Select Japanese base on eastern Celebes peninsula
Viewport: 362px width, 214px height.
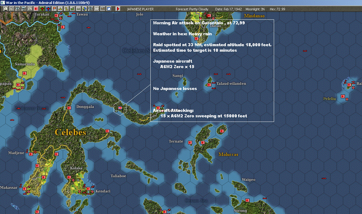[x=107, y=131]
